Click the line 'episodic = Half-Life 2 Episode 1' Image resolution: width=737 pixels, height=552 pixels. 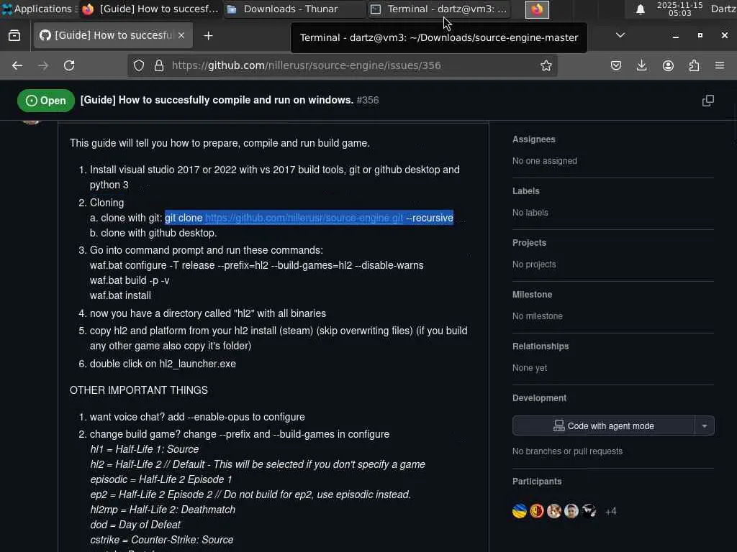[x=160, y=479]
